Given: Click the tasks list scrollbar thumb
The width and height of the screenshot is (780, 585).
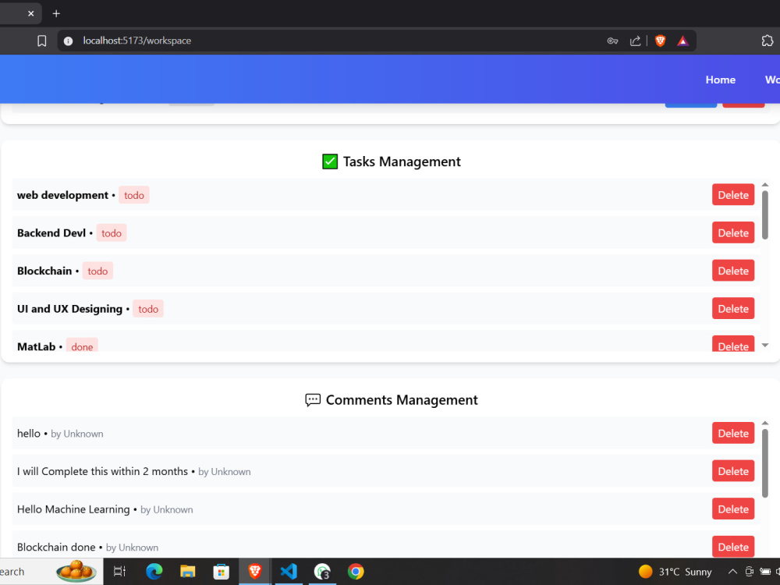Looking at the screenshot, I should pyautogui.click(x=765, y=215).
